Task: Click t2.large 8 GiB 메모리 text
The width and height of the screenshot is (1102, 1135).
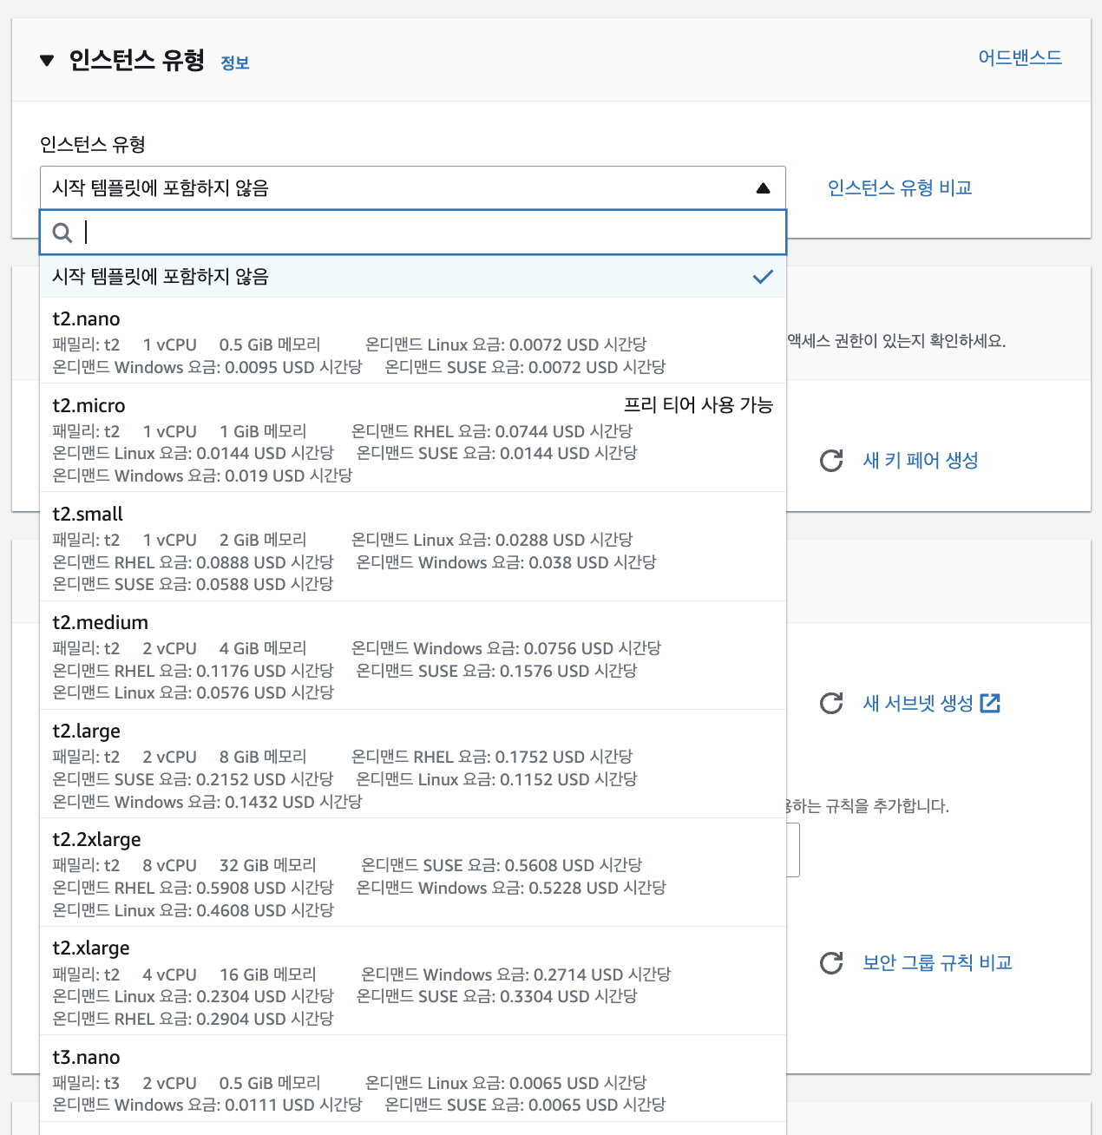Action: point(263,757)
